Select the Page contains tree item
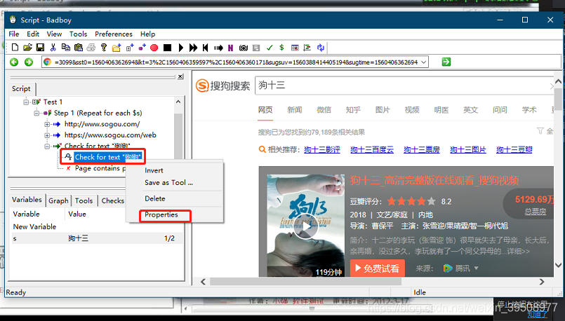This screenshot has height=321, width=565. [x=100, y=168]
